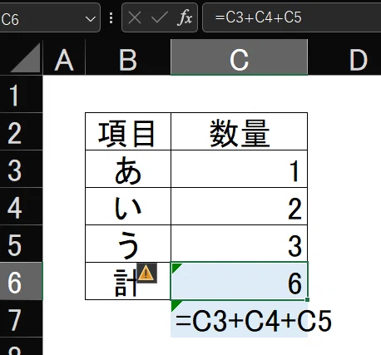Screen dimensions: 381x355
Task: Select the cell containing 計
Action: (x=128, y=281)
